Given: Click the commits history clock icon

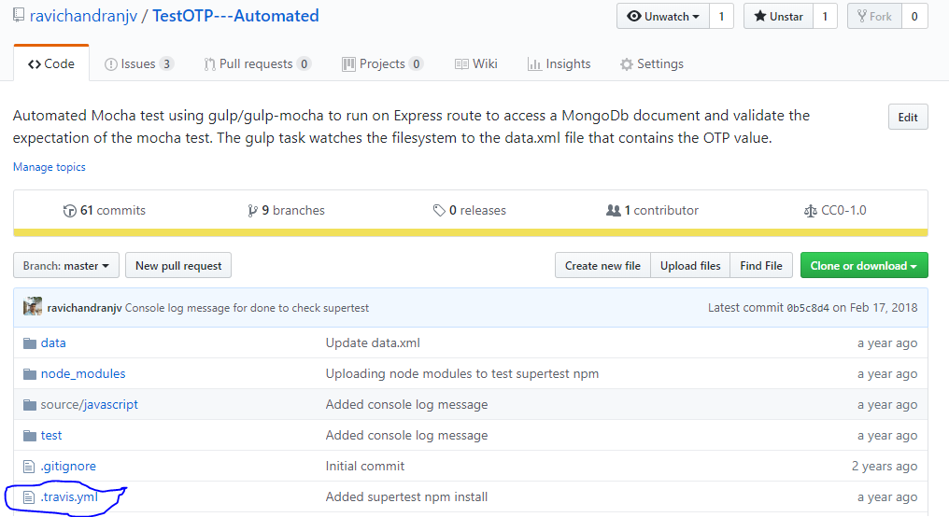Looking at the screenshot, I should [69, 211].
